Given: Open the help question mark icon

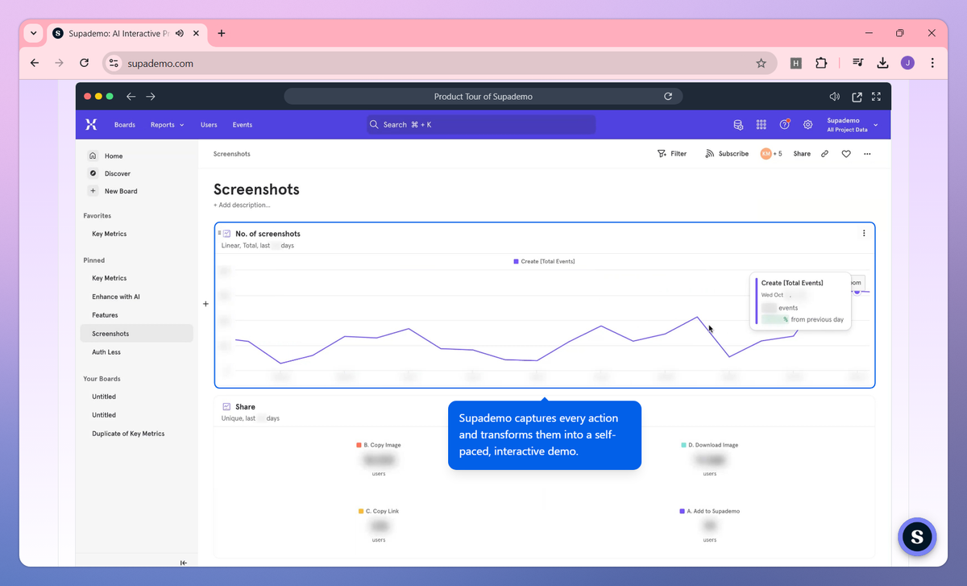Looking at the screenshot, I should coord(784,125).
